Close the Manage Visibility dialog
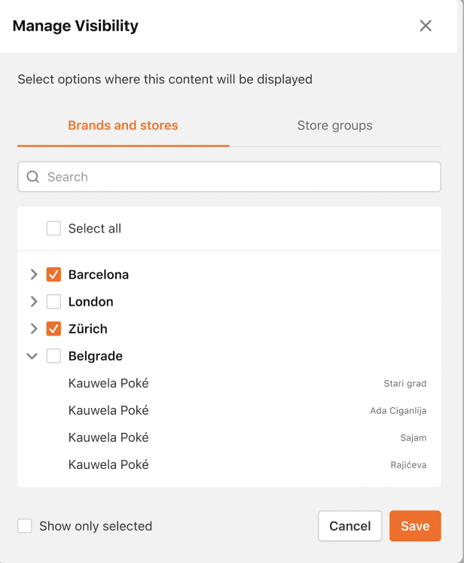Screen dimensions: 464x563 [x=426, y=26]
